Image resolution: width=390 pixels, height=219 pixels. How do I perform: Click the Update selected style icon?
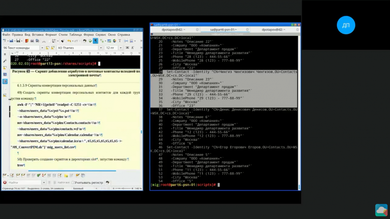47,48
